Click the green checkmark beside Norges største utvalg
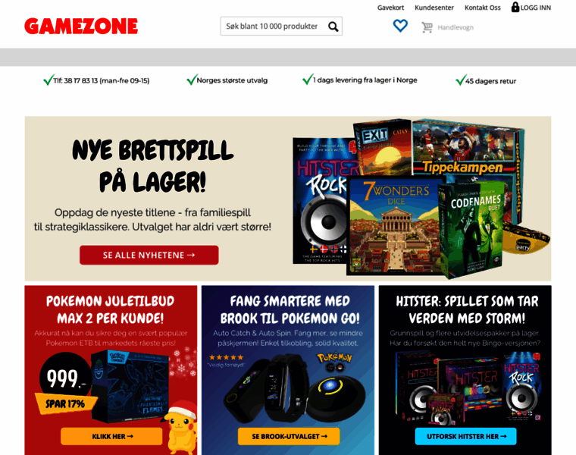 pos(192,79)
